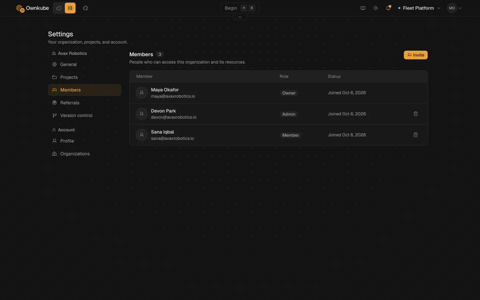
Task: Delete Devon Park using the trash icon
Action: (415, 114)
